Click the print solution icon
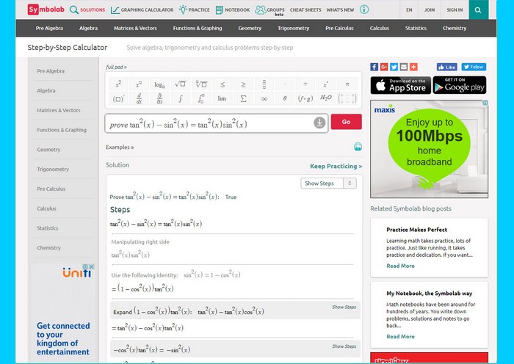Screen dimensions: 514x364 click(x=358, y=147)
